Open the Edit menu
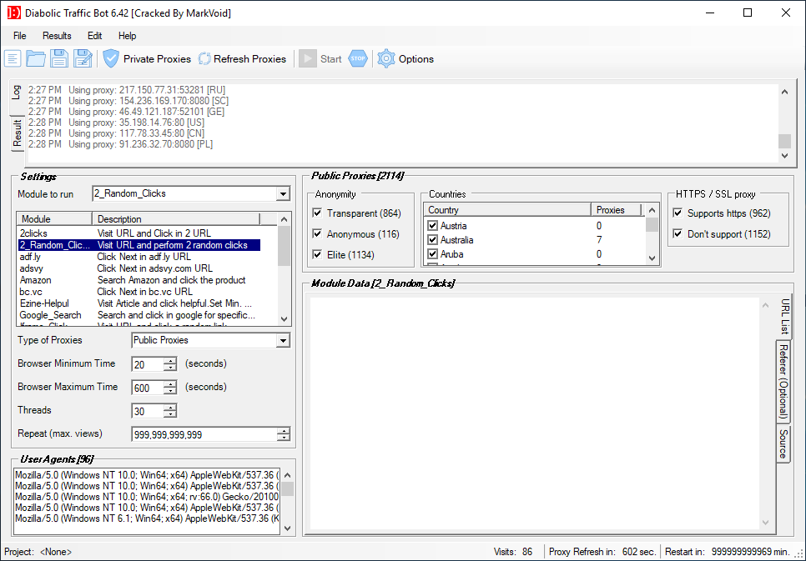806x561 pixels. pos(94,36)
